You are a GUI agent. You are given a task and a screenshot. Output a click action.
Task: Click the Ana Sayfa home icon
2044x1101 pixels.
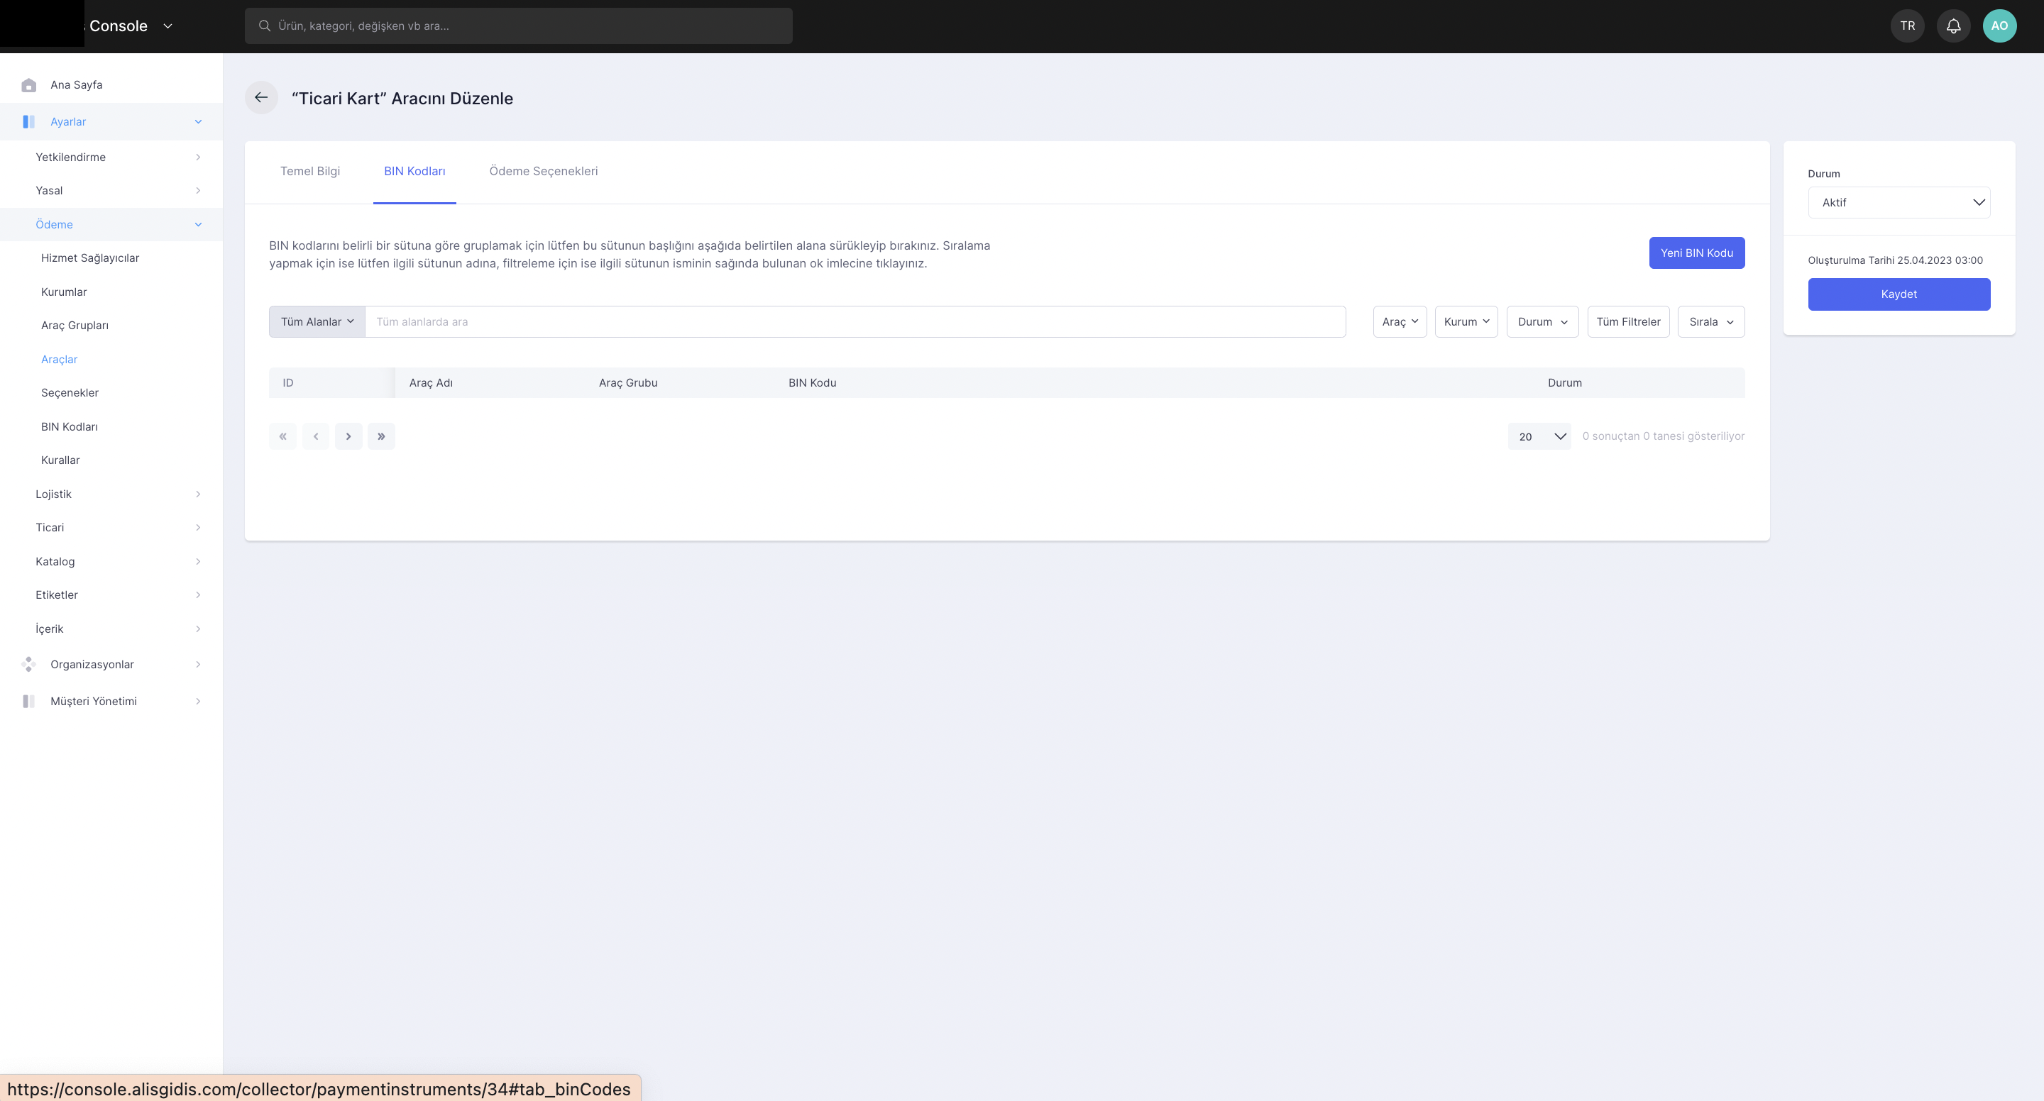point(29,85)
